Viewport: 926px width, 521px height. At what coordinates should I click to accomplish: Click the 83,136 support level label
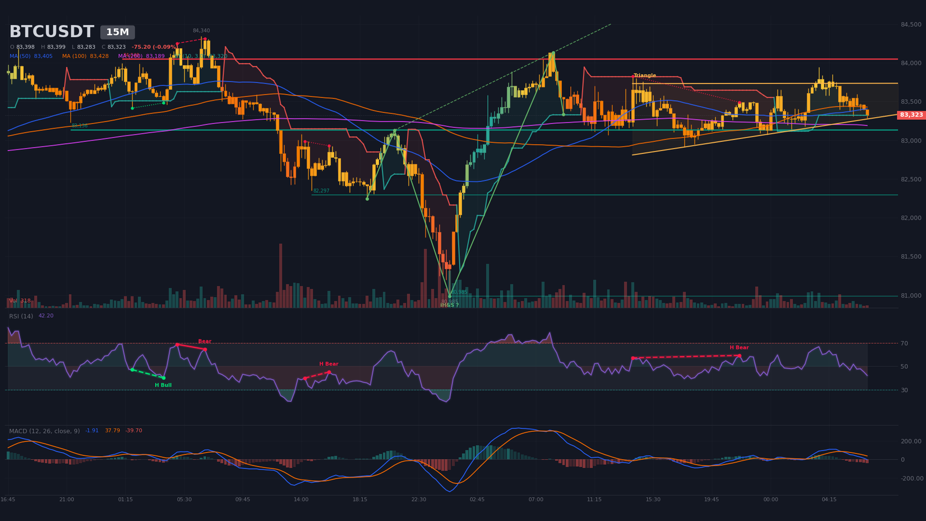(x=80, y=126)
